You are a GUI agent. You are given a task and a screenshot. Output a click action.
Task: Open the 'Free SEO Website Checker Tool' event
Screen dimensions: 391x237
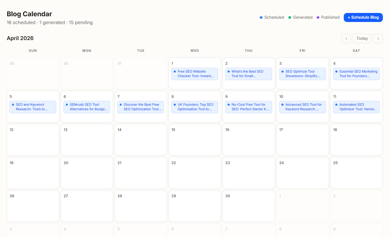tap(195, 74)
